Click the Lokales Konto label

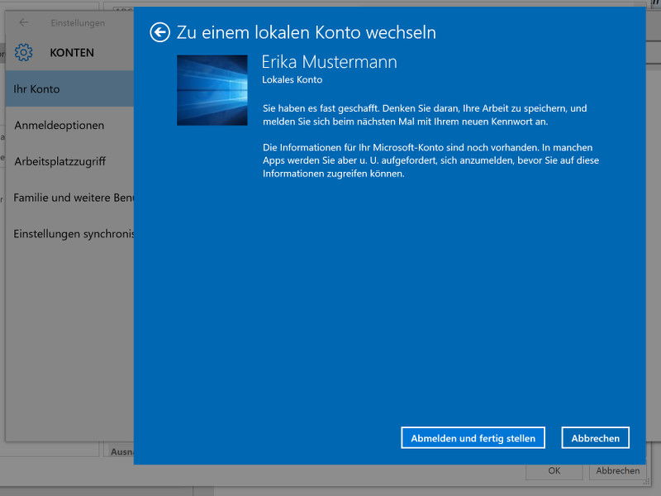tap(292, 79)
